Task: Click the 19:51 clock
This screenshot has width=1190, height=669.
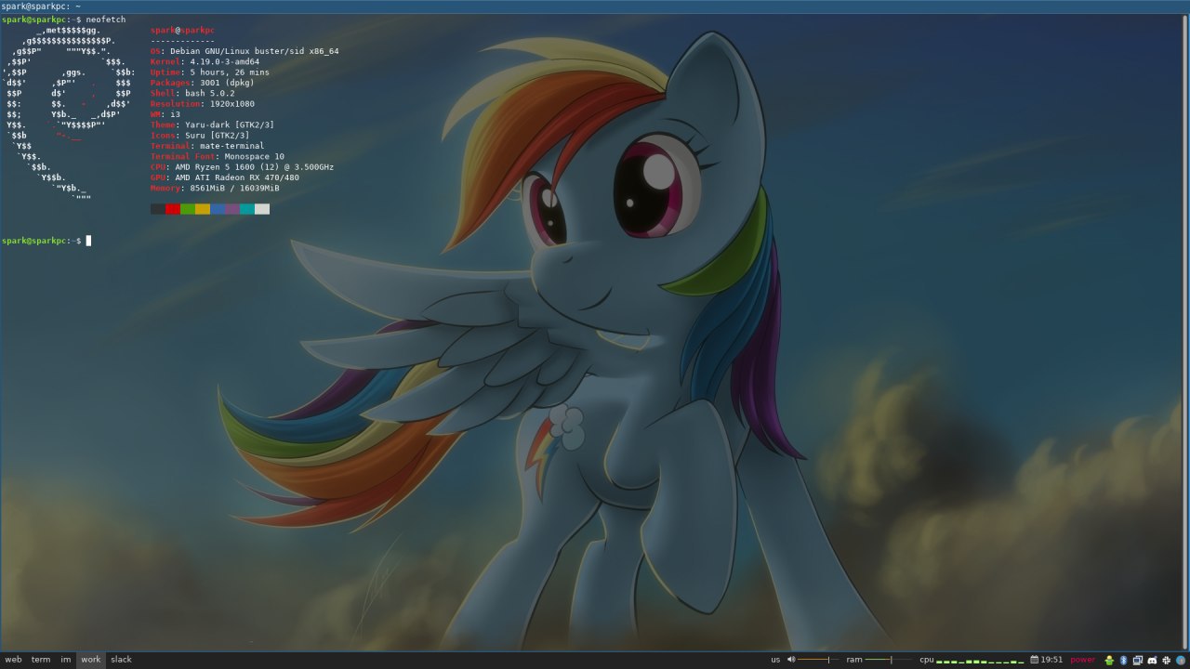Action: [x=1051, y=660]
